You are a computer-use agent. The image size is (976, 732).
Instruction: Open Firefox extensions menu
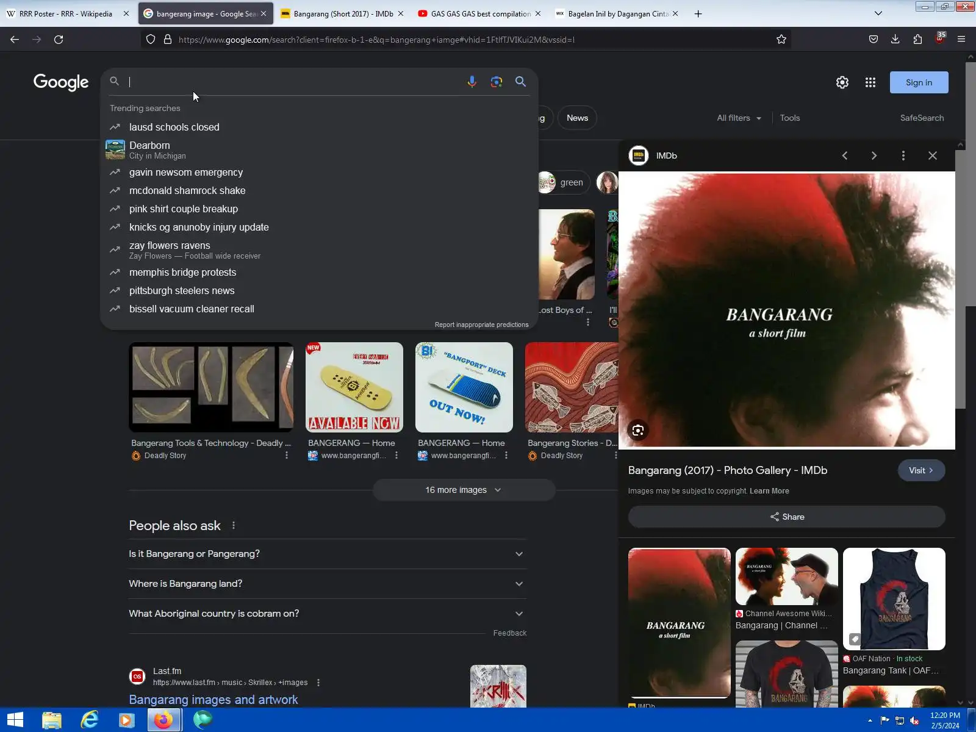[917, 40]
